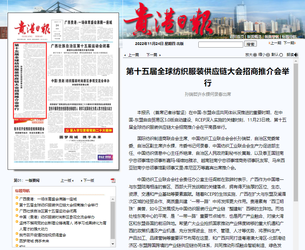The height and width of the screenshot is (250, 305).
Task: Click the 缩小 zoom-out minus icon
Action: coord(268,55)
